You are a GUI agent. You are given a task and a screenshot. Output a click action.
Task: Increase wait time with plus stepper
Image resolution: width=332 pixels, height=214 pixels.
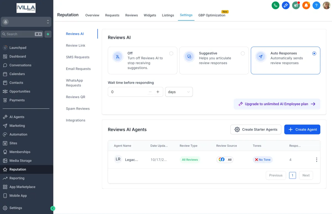158,92
